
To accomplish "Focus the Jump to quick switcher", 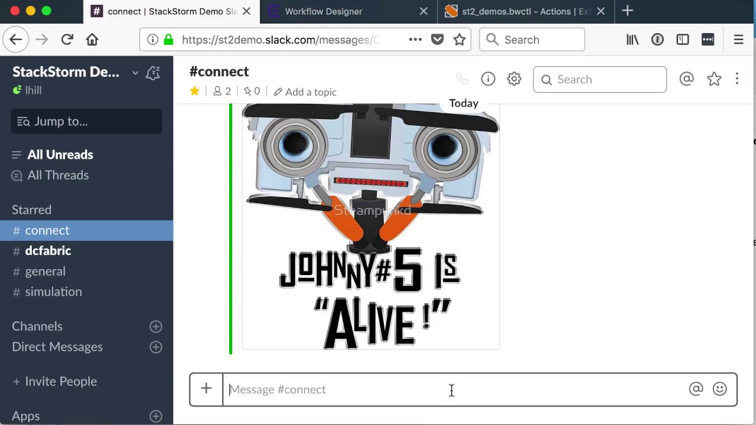I will [86, 121].
